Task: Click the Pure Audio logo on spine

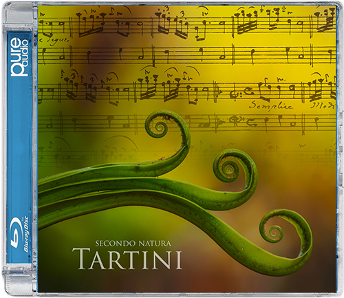Action: [19, 57]
